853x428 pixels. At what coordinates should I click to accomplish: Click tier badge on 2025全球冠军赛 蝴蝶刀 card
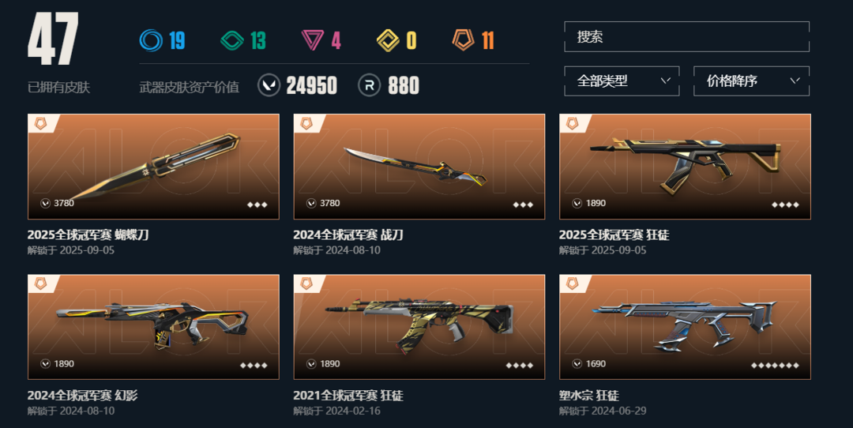pyautogui.click(x=41, y=123)
